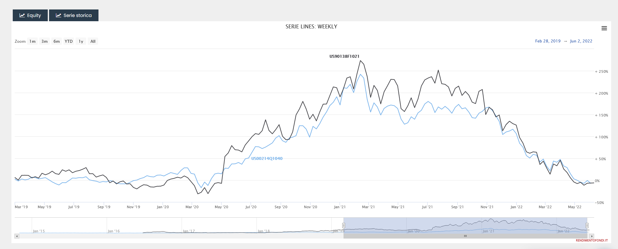The height and width of the screenshot is (249, 618).
Task: Click the navigator's left range handle
Action: point(344,226)
